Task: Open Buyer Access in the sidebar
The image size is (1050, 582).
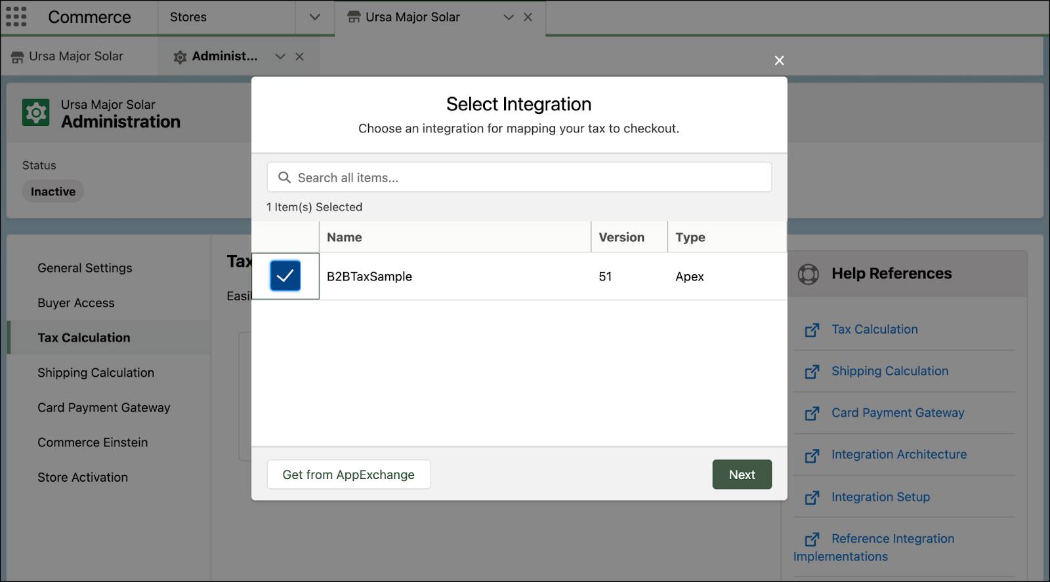Action: (x=76, y=303)
